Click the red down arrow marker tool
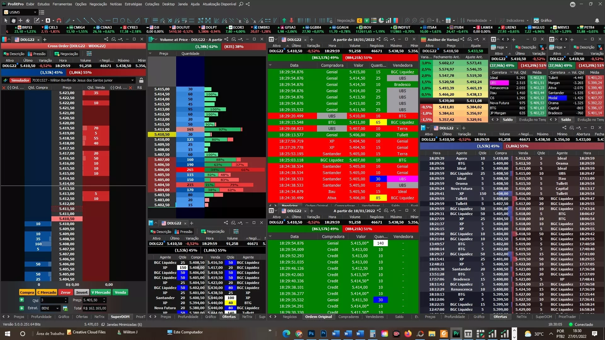 point(291,20)
